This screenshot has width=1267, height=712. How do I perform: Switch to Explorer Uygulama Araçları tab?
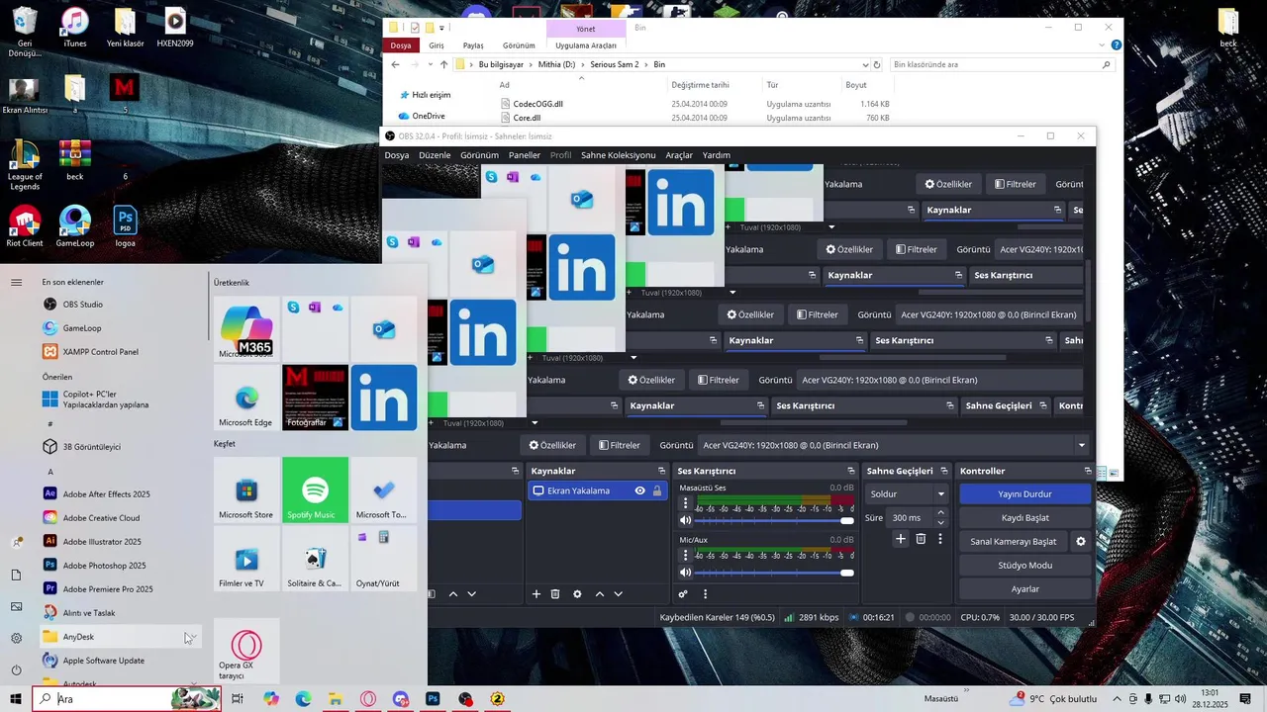tap(586, 45)
